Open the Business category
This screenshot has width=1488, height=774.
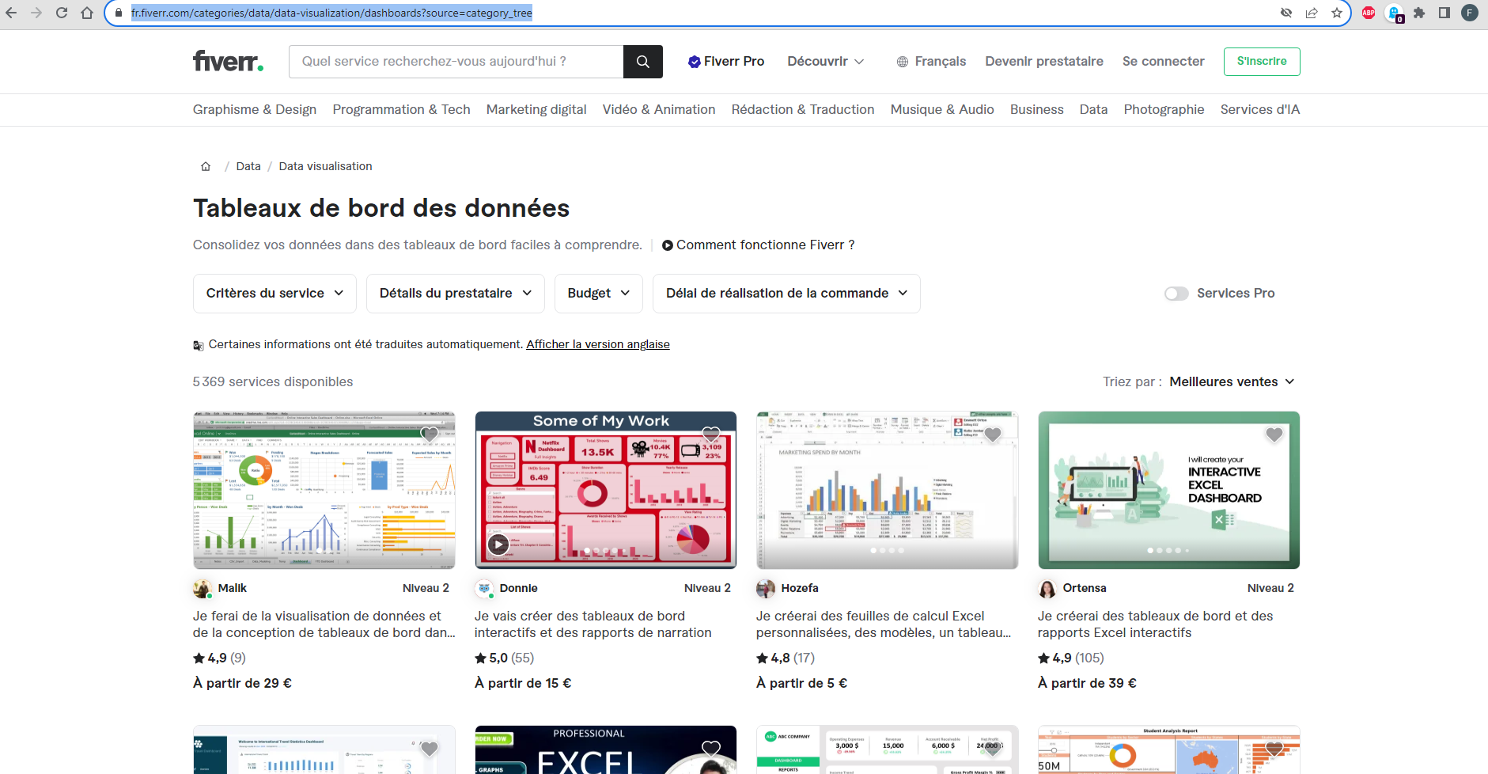[1036, 109]
